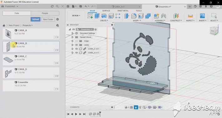Open the DESIGN workspace dropdown
Image resolution: width=222 pixels, height=118 pixels.
[76, 16]
